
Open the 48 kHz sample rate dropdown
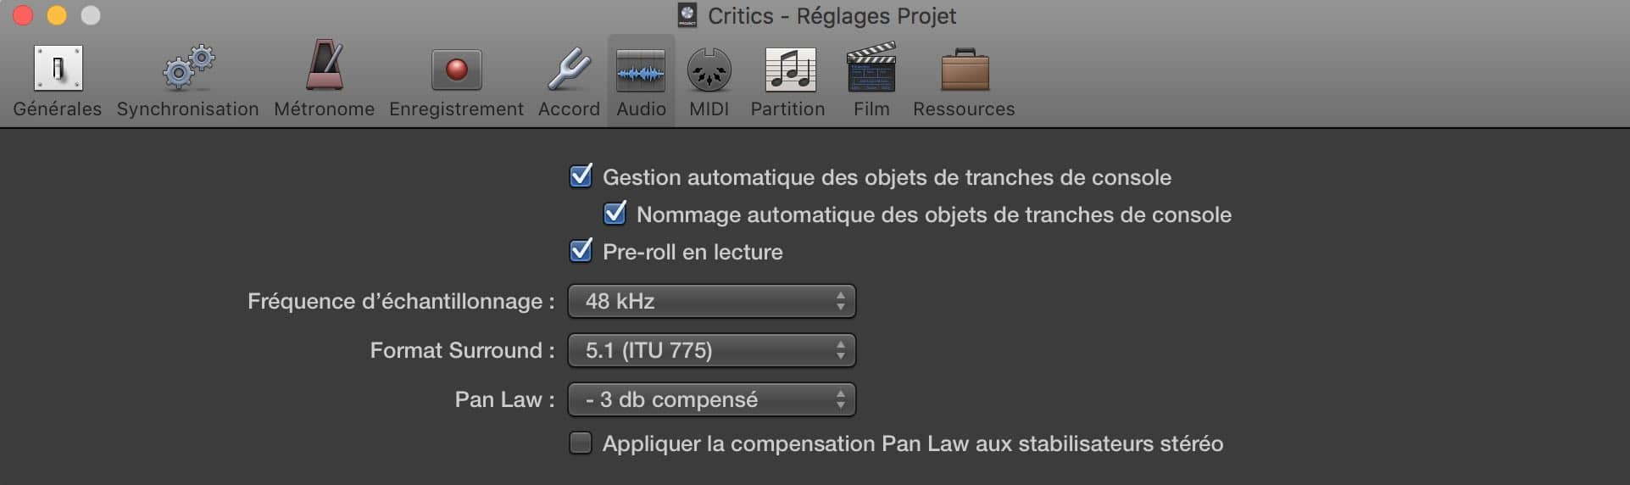[x=712, y=301]
